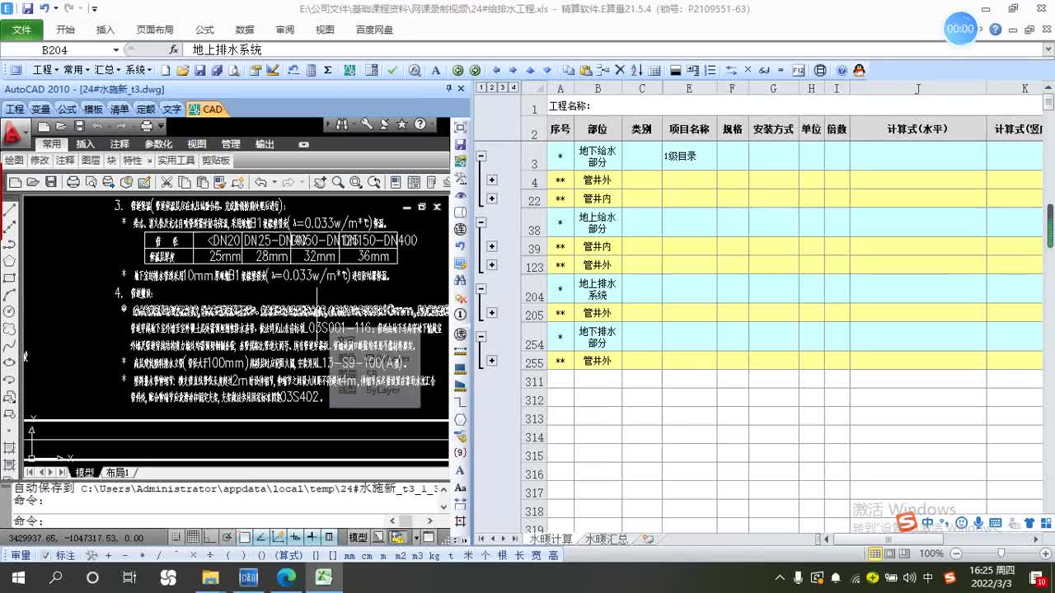This screenshot has width=1055, height=593.
Task: Click the star favorites icon in AutoCAD
Action: 401,124
